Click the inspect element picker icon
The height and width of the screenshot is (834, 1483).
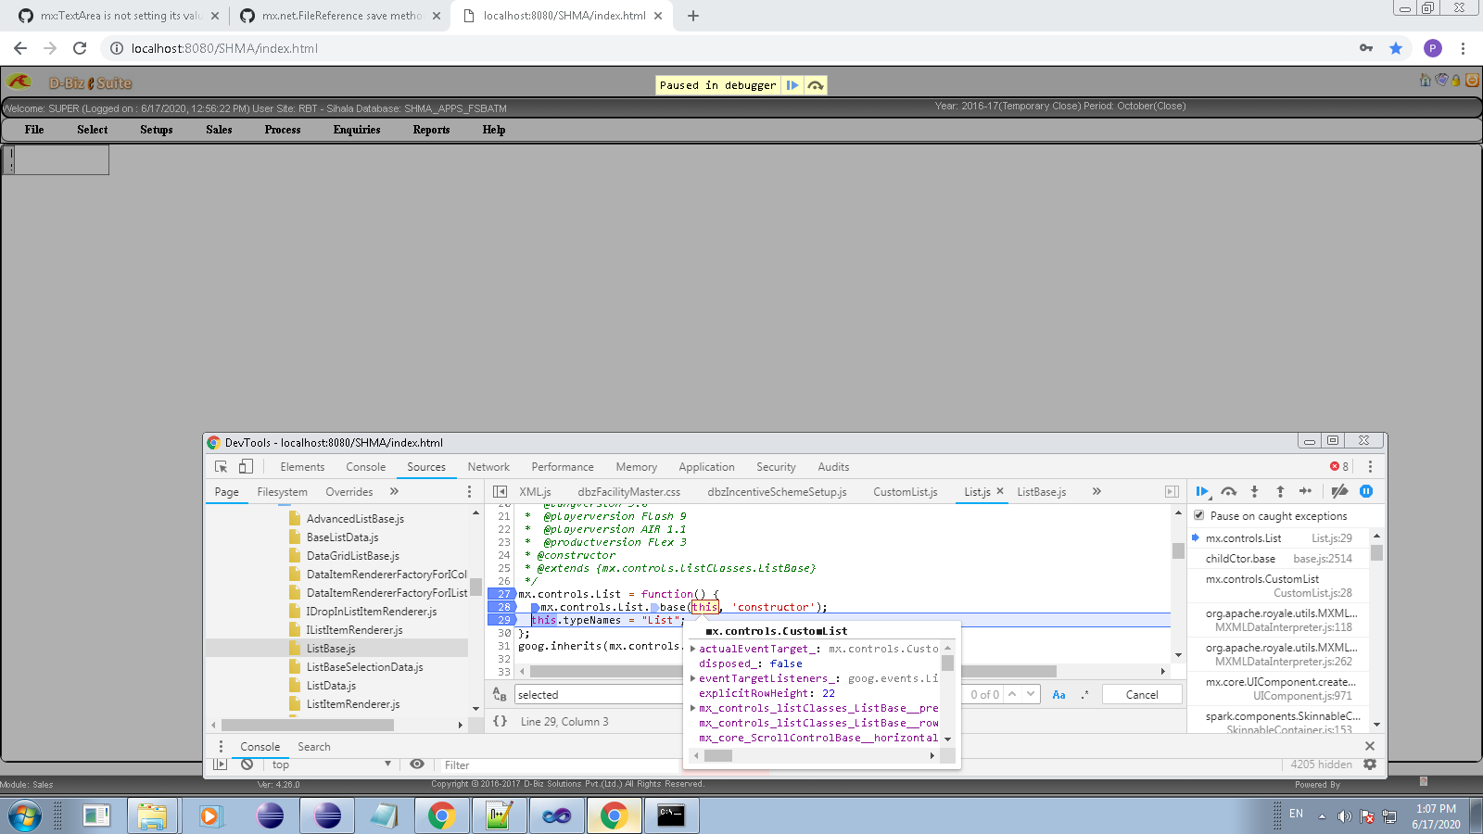[x=222, y=467]
